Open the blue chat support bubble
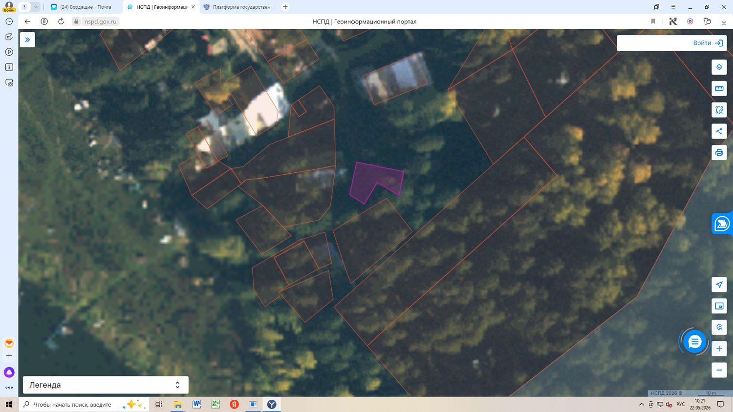 pyautogui.click(x=694, y=342)
